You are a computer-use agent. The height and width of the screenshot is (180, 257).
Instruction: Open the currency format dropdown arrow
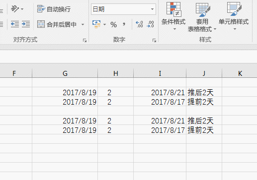(x=104, y=24)
